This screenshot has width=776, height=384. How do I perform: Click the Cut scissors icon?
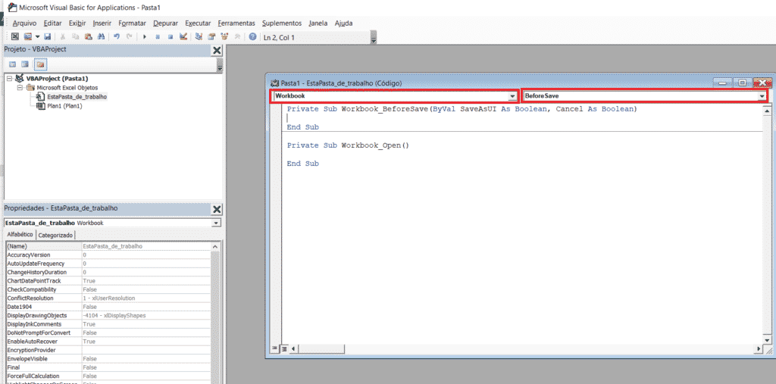(x=63, y=36)
